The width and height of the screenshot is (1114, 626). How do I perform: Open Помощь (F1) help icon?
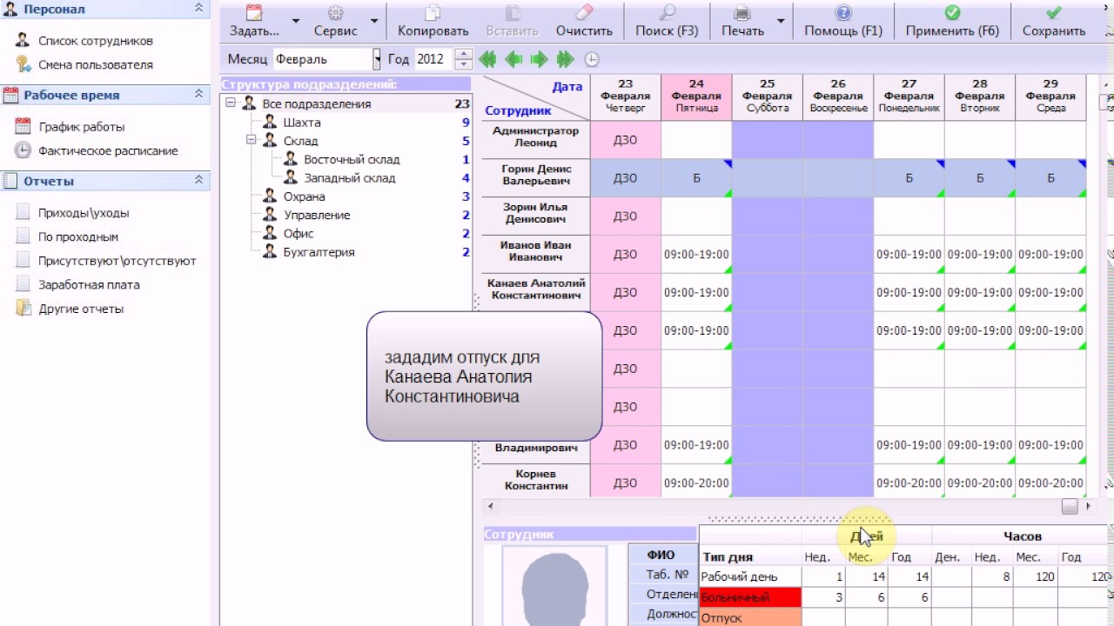point(842,13)
